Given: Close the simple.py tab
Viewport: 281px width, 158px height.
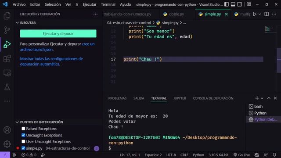Looking at the screenshot, I should [227, 14].
